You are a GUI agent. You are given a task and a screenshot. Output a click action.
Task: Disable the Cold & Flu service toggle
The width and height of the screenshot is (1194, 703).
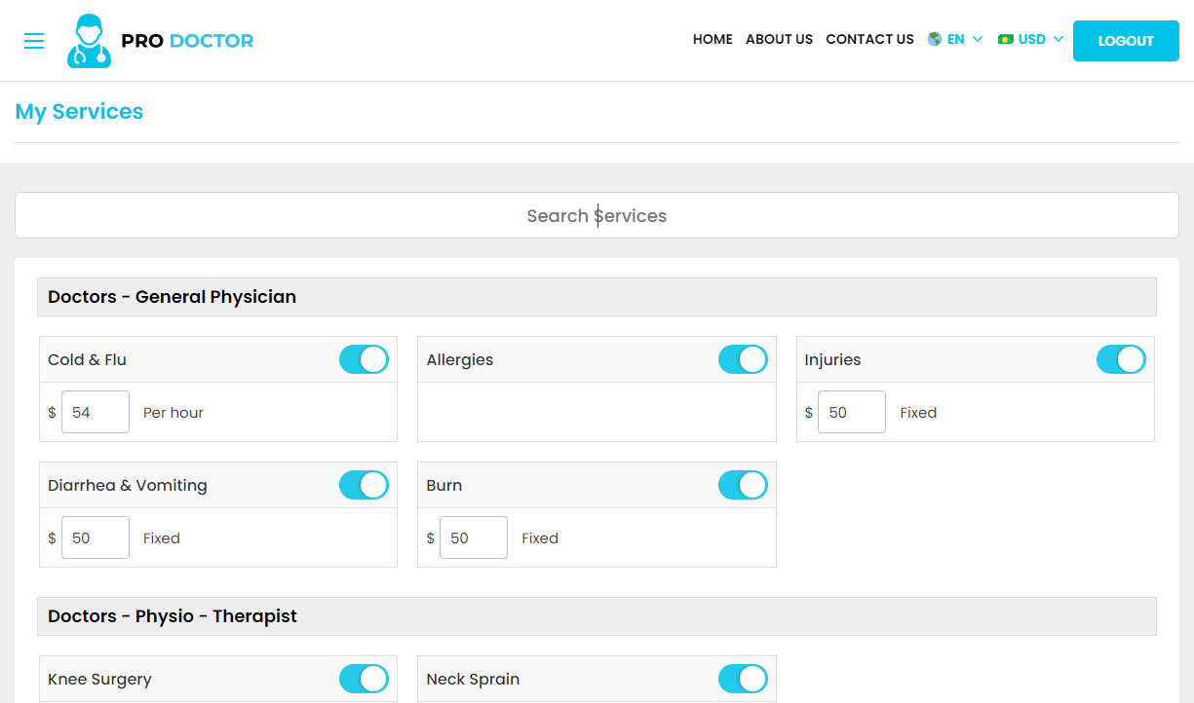(x=364, y=359)
